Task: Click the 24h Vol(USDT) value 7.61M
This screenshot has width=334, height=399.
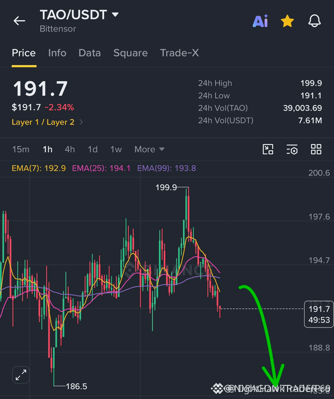Action: pos(310,121)
